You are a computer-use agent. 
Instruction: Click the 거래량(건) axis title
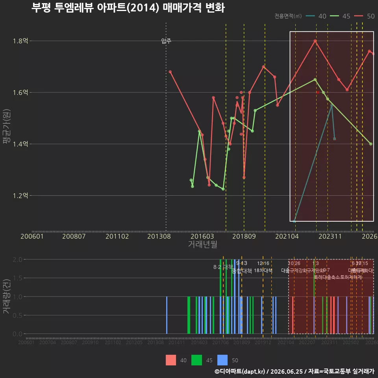tap(7, 296)
